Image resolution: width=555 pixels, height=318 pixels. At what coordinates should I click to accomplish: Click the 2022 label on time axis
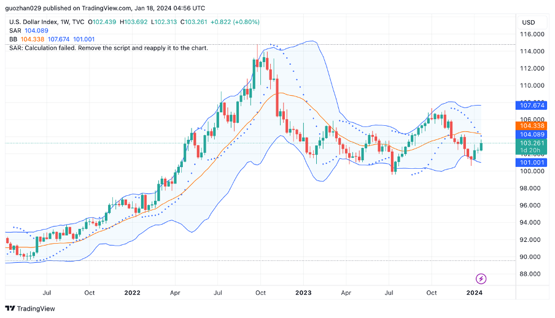(132, 293)
